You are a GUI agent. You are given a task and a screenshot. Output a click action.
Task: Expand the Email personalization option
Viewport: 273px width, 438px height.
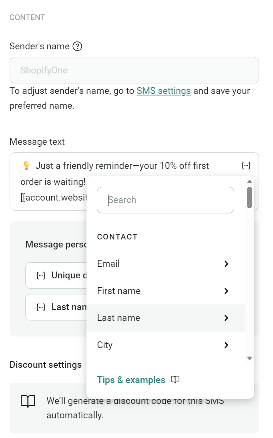pos(226,264)
